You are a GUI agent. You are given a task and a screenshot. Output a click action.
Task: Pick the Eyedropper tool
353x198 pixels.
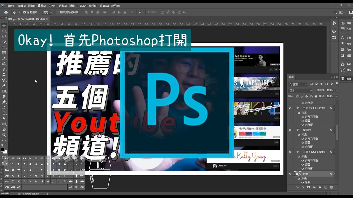[x=4, y=58]
